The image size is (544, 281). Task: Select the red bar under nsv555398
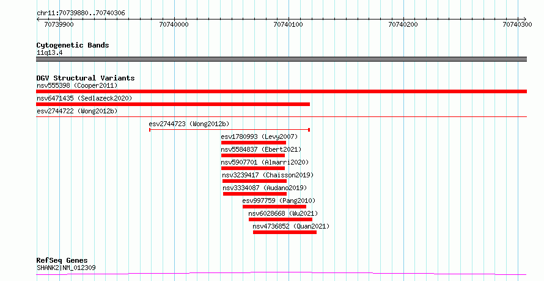281,91
